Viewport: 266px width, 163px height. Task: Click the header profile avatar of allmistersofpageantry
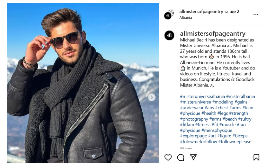click(169, 14)
